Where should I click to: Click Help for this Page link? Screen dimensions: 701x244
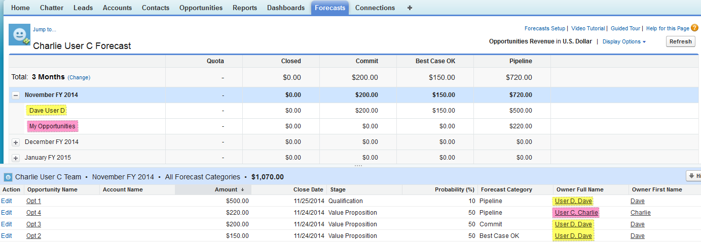(668, 29)
